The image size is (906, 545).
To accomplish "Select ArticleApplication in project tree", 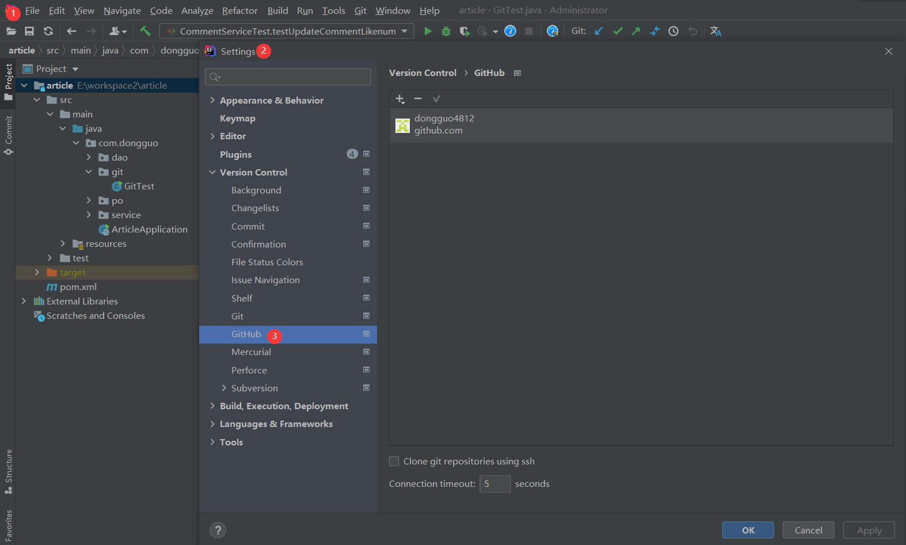I will [149, 229].
